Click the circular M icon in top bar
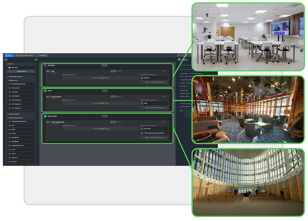Screen dimensions: 308x221 [190, 55]
